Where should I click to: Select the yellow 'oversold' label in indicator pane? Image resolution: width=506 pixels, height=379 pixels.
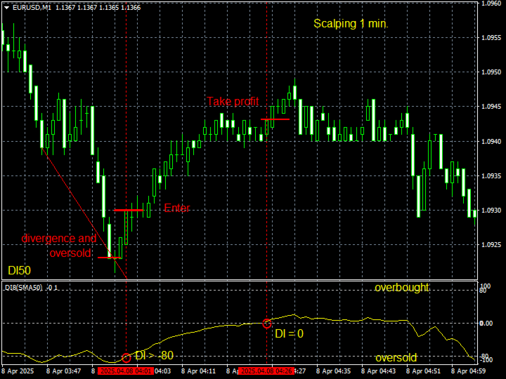396,358
